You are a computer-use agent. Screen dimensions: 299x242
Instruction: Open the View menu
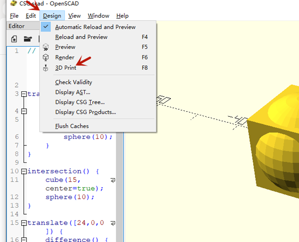(x=75, y=16)
